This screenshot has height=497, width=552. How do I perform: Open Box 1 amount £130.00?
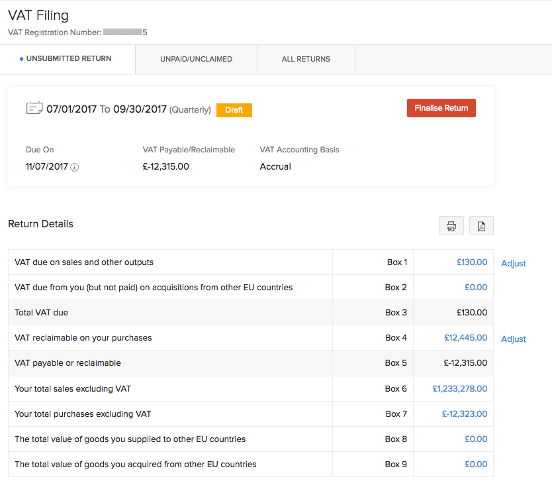(x=471, y=262)
